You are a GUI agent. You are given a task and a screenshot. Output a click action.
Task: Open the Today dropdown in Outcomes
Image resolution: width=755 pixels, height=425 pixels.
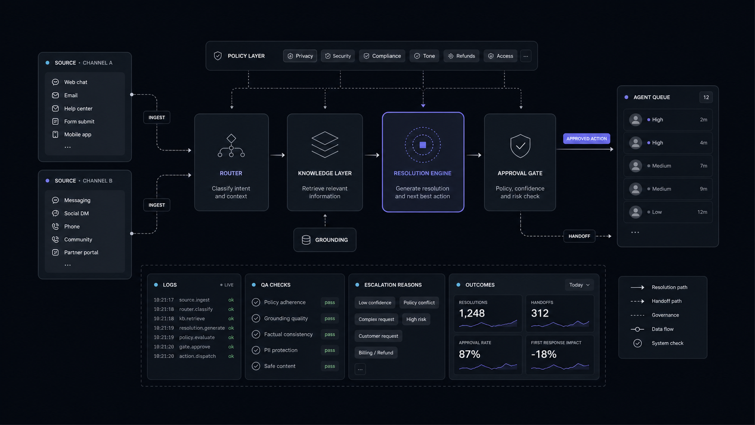(x=579, y=285)
